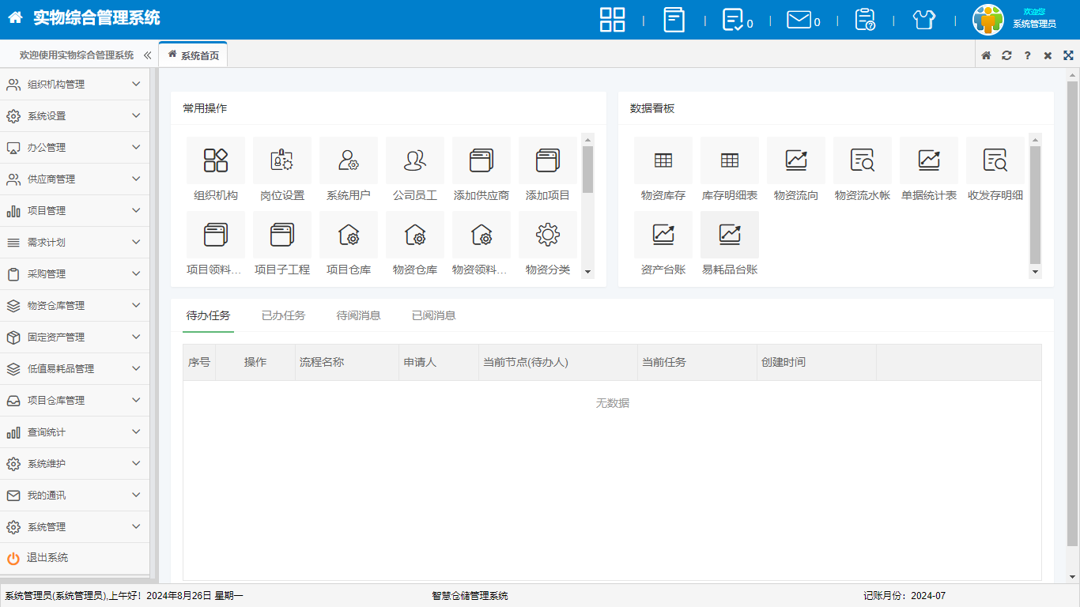Open the 物资库存 dashboard icon
Viewport: 1080px width, 607px height.
[663, 160]
